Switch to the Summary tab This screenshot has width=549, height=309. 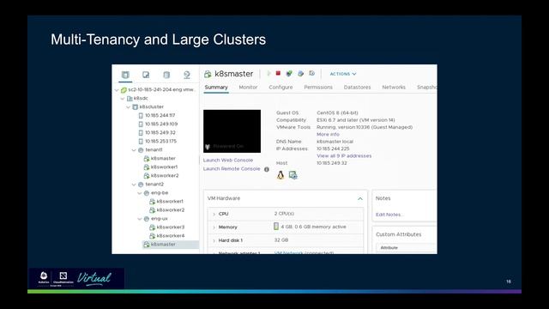click(216, 88)
